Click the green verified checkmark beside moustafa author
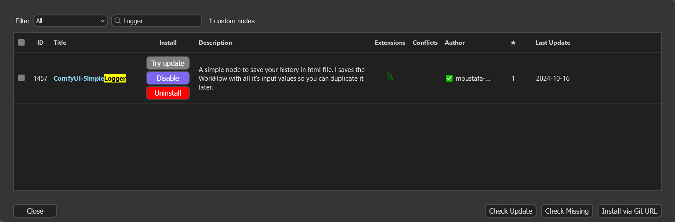Image resolution: width=675 pixels, height=222 pixels. (x=449, y=79)
